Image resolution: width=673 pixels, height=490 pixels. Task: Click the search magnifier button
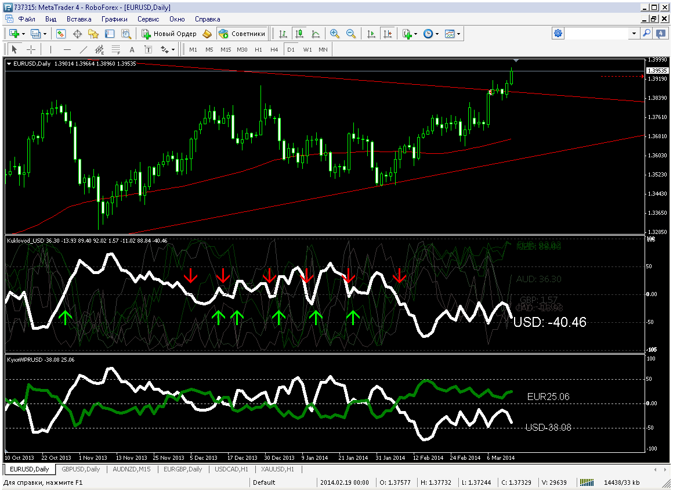[646, 33]
